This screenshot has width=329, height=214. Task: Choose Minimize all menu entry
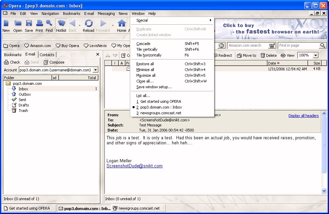pos(172,70)
